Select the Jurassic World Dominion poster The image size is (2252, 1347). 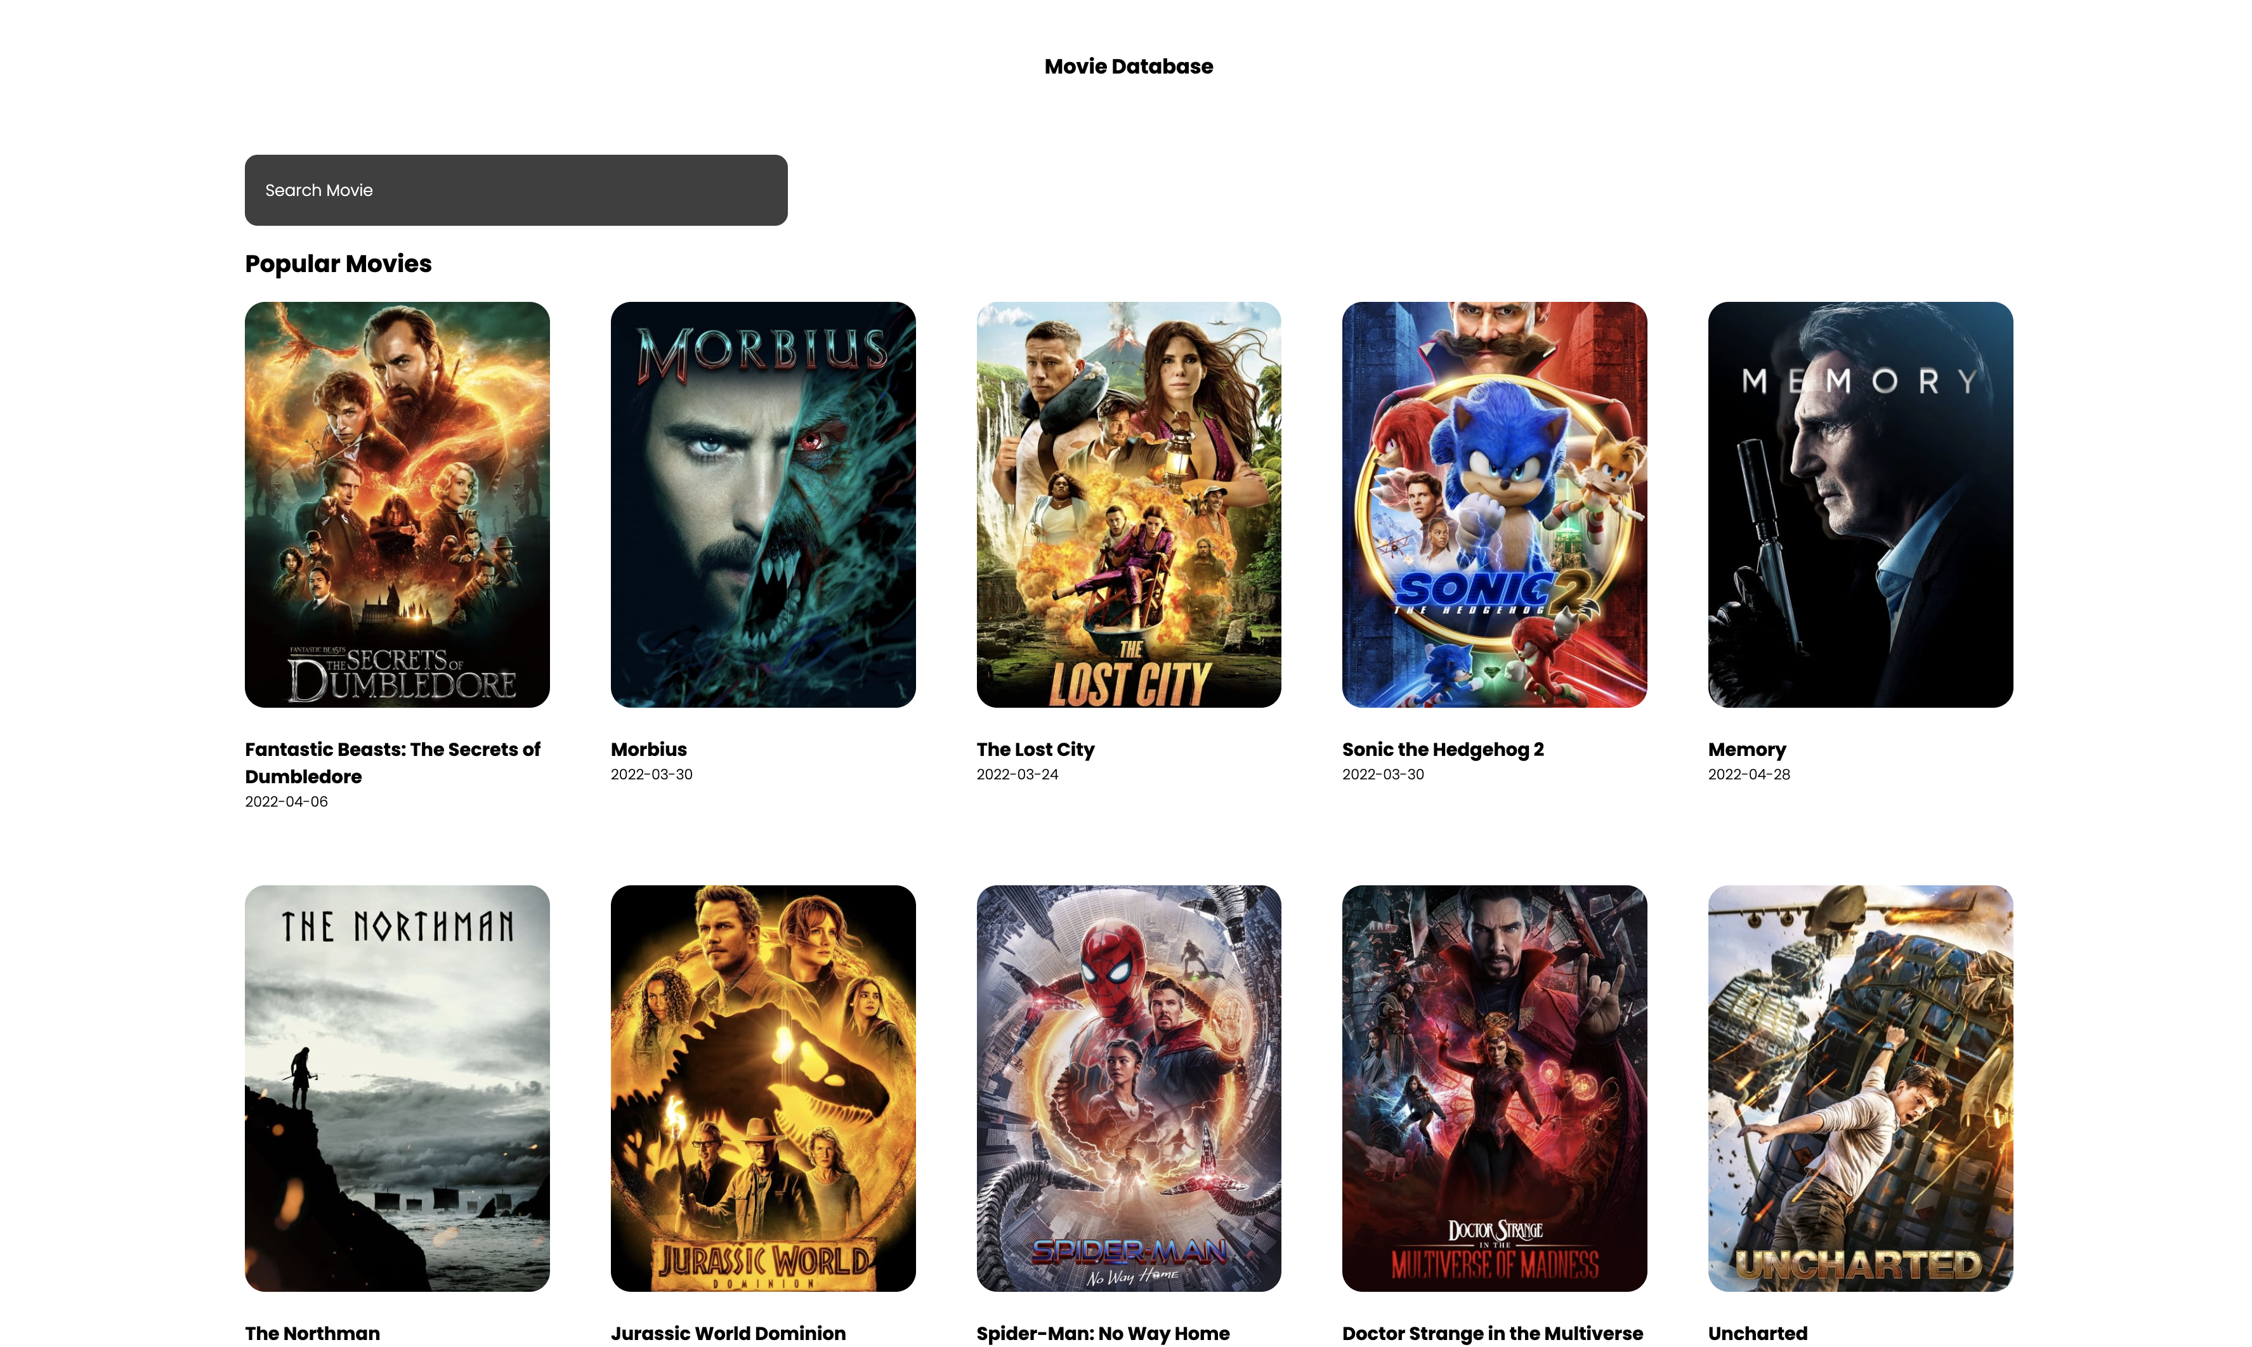[x=763, y=1088]
